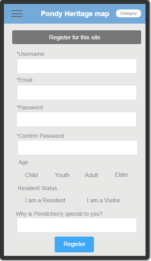Choose the I am a Resident option
The width and height of the screenshot is (151, 261).
click(x=45, y=200)
